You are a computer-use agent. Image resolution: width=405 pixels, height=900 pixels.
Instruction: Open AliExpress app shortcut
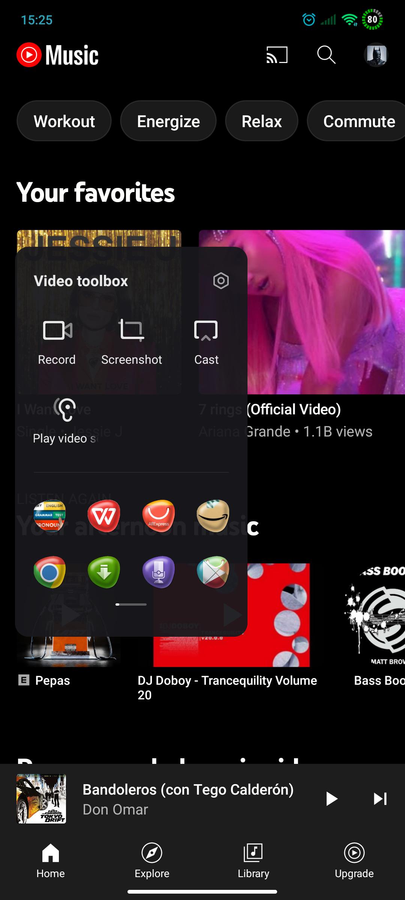[x=159, y=516]
